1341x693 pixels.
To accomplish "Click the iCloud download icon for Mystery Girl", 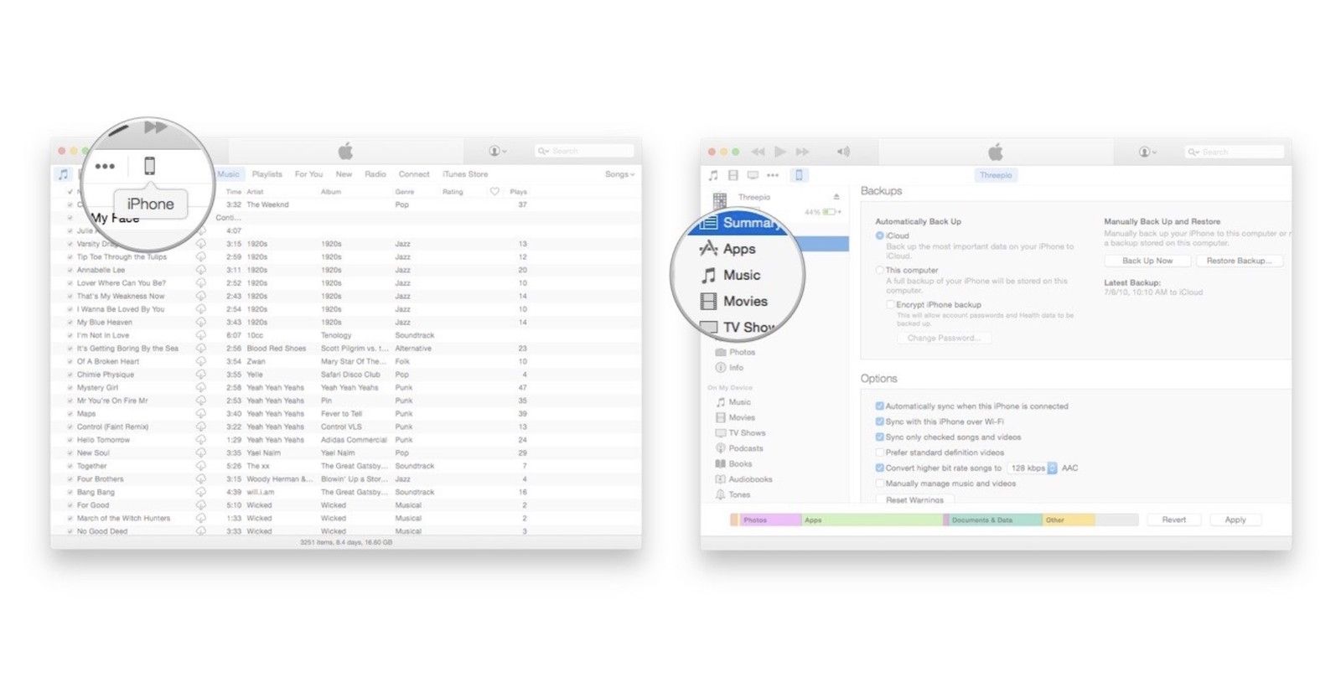I will point(201,387).
